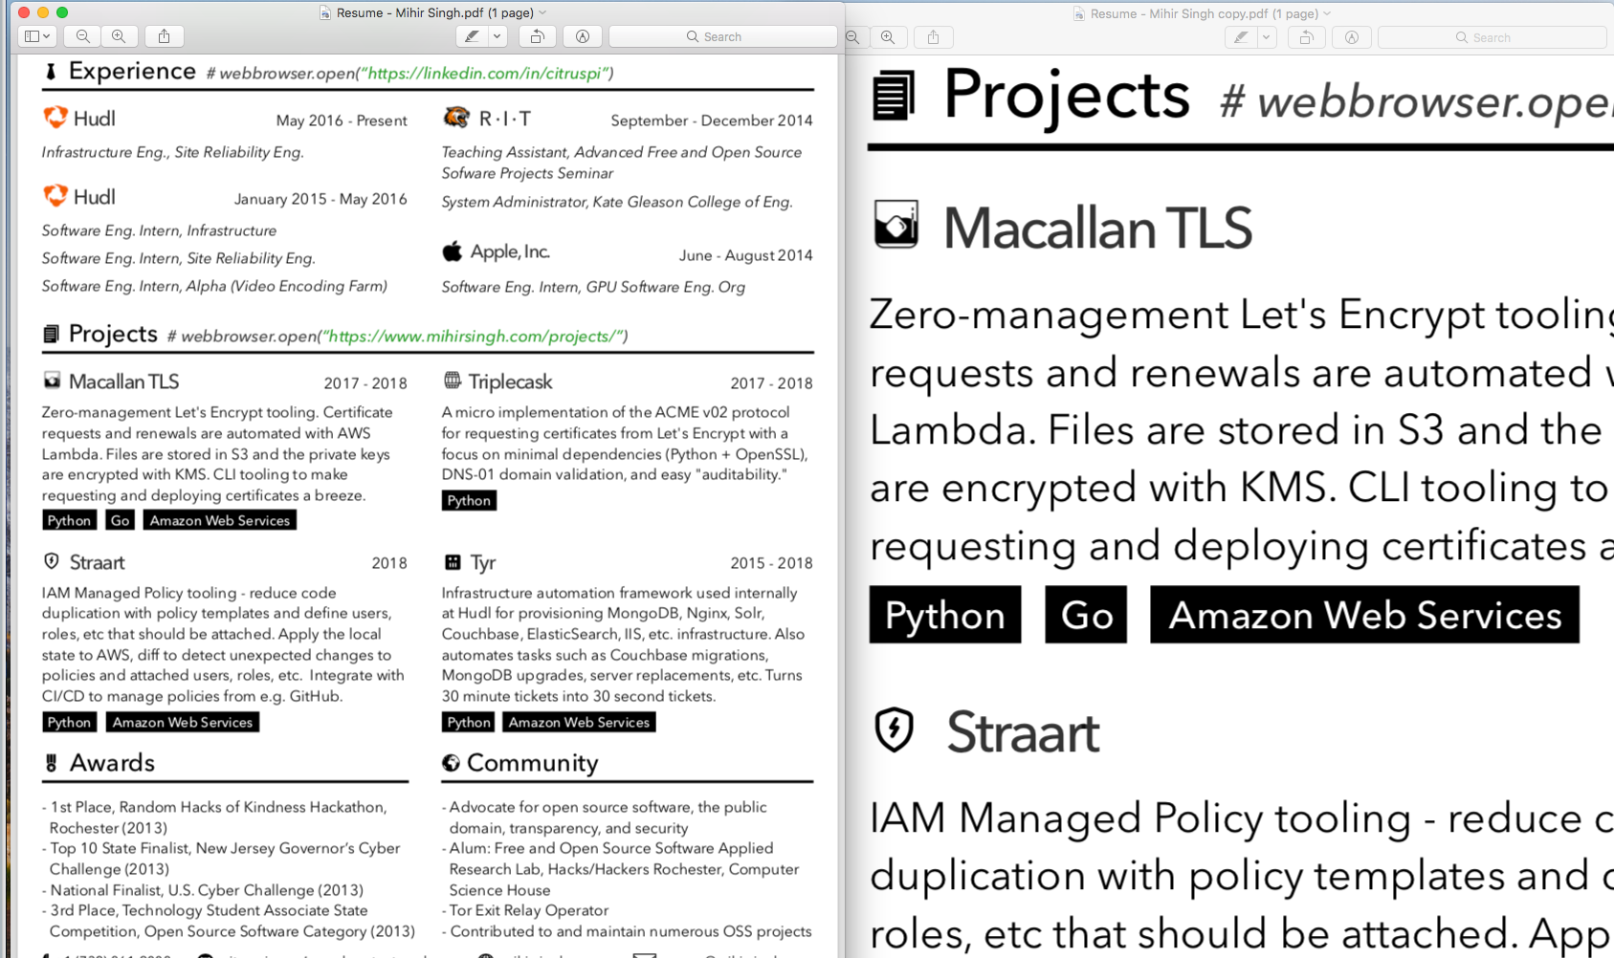Select the highlight pen tool in front window
This screenshot has height=958, width=1614.
[472, 36]
